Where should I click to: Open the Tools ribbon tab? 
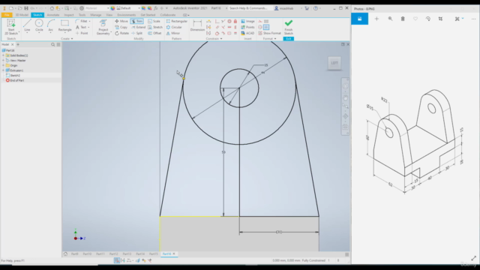[x=82, y=15]
